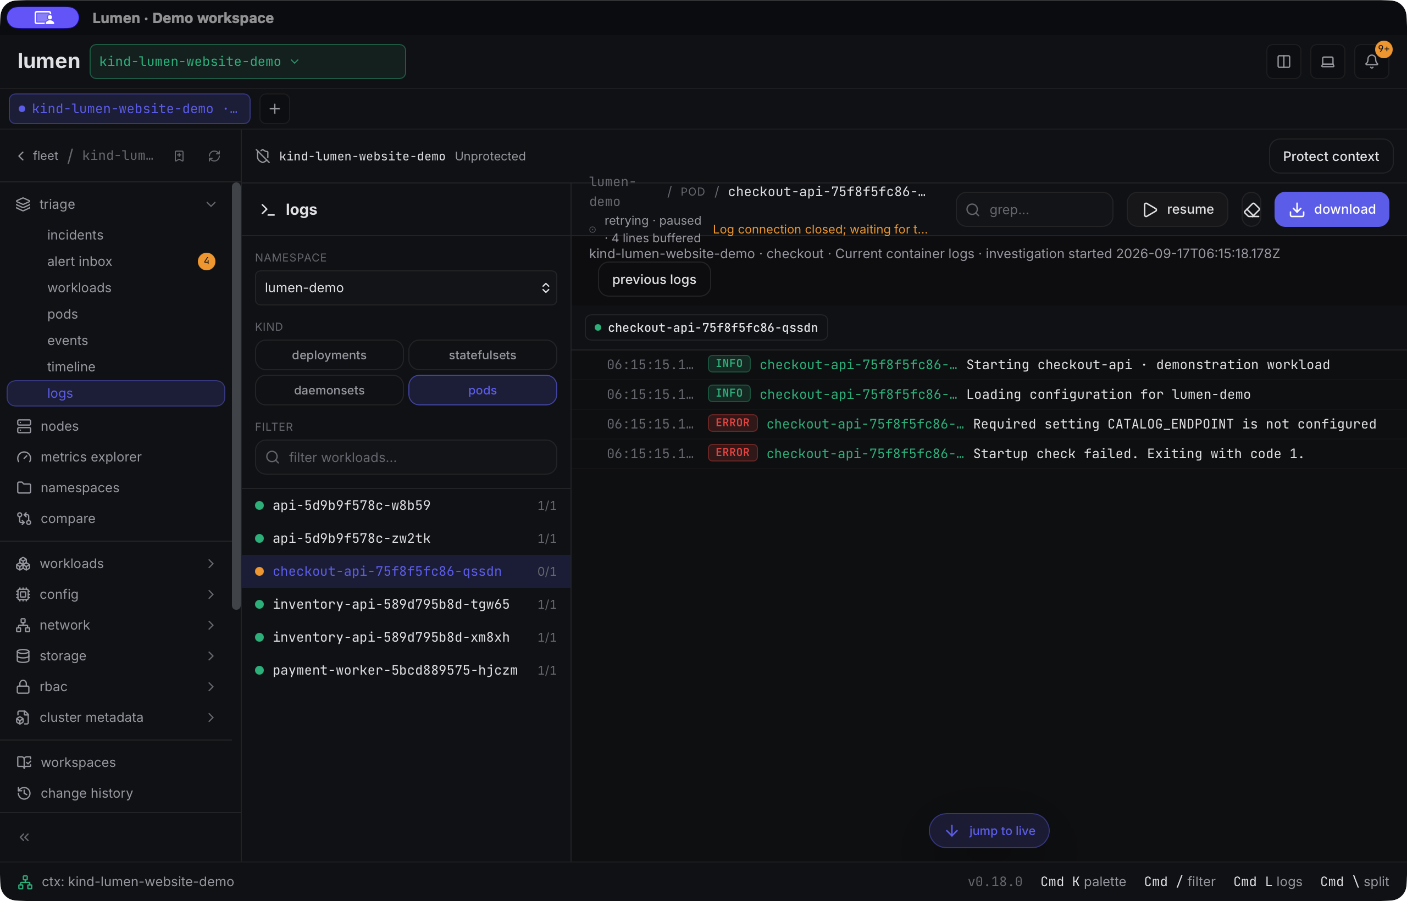This screenshot has height=901, width=1407.
Task: Select the daemonsets kind
Action: pos(329,390)
